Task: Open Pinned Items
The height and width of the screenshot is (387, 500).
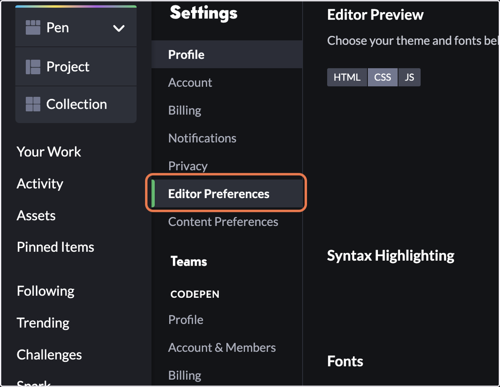Action: point(55,247)
